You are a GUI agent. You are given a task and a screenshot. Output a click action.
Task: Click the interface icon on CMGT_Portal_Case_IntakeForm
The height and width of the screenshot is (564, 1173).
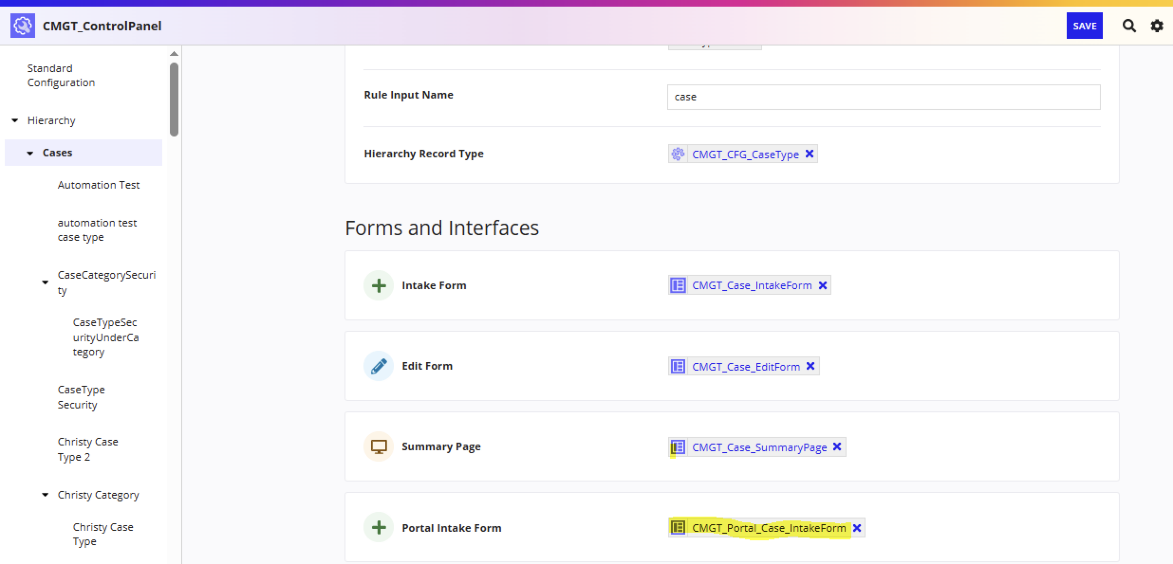pos(678,528)
